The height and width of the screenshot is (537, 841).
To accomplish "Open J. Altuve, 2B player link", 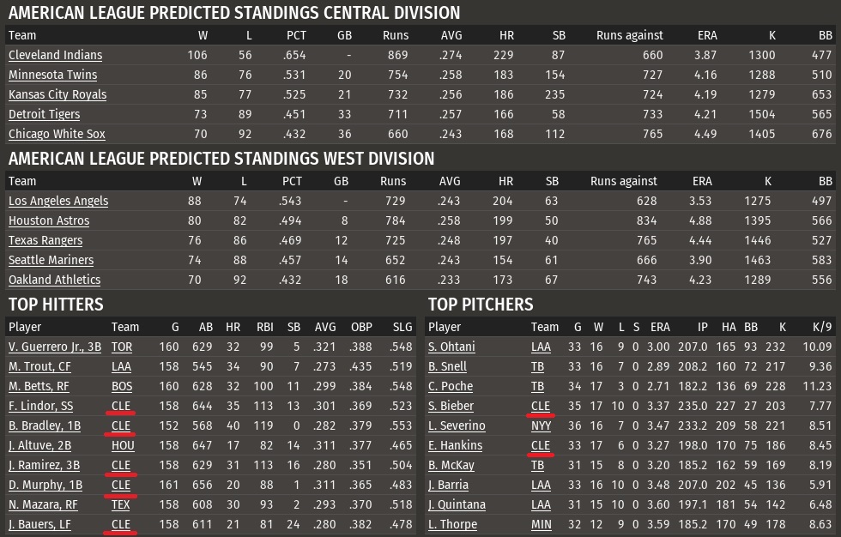I will (x=39, y=445).
